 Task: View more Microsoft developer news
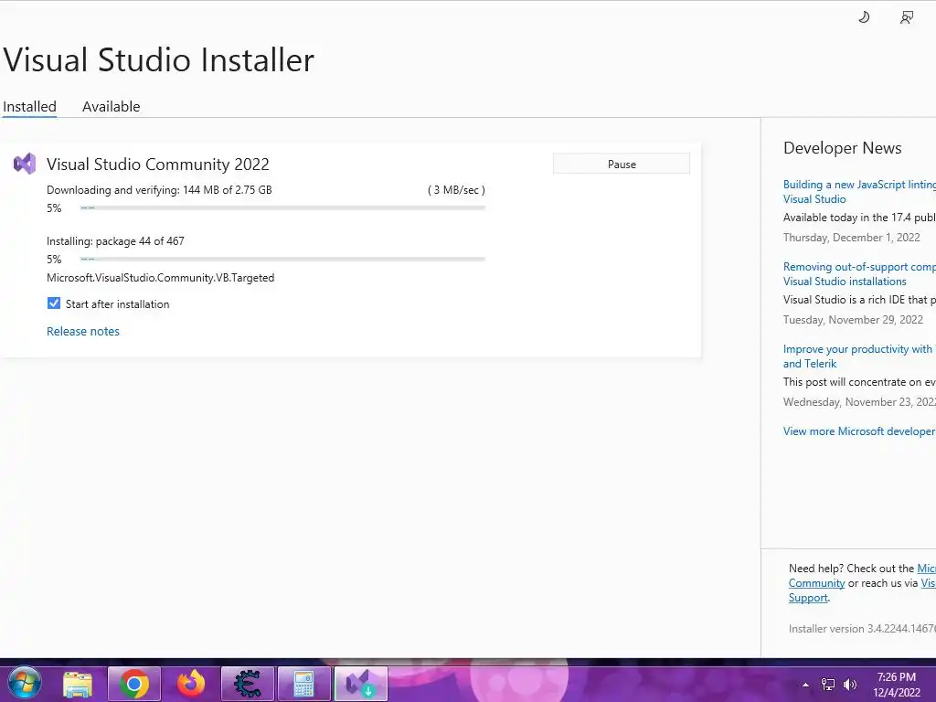pyautogui.click(x=859, y=431)
